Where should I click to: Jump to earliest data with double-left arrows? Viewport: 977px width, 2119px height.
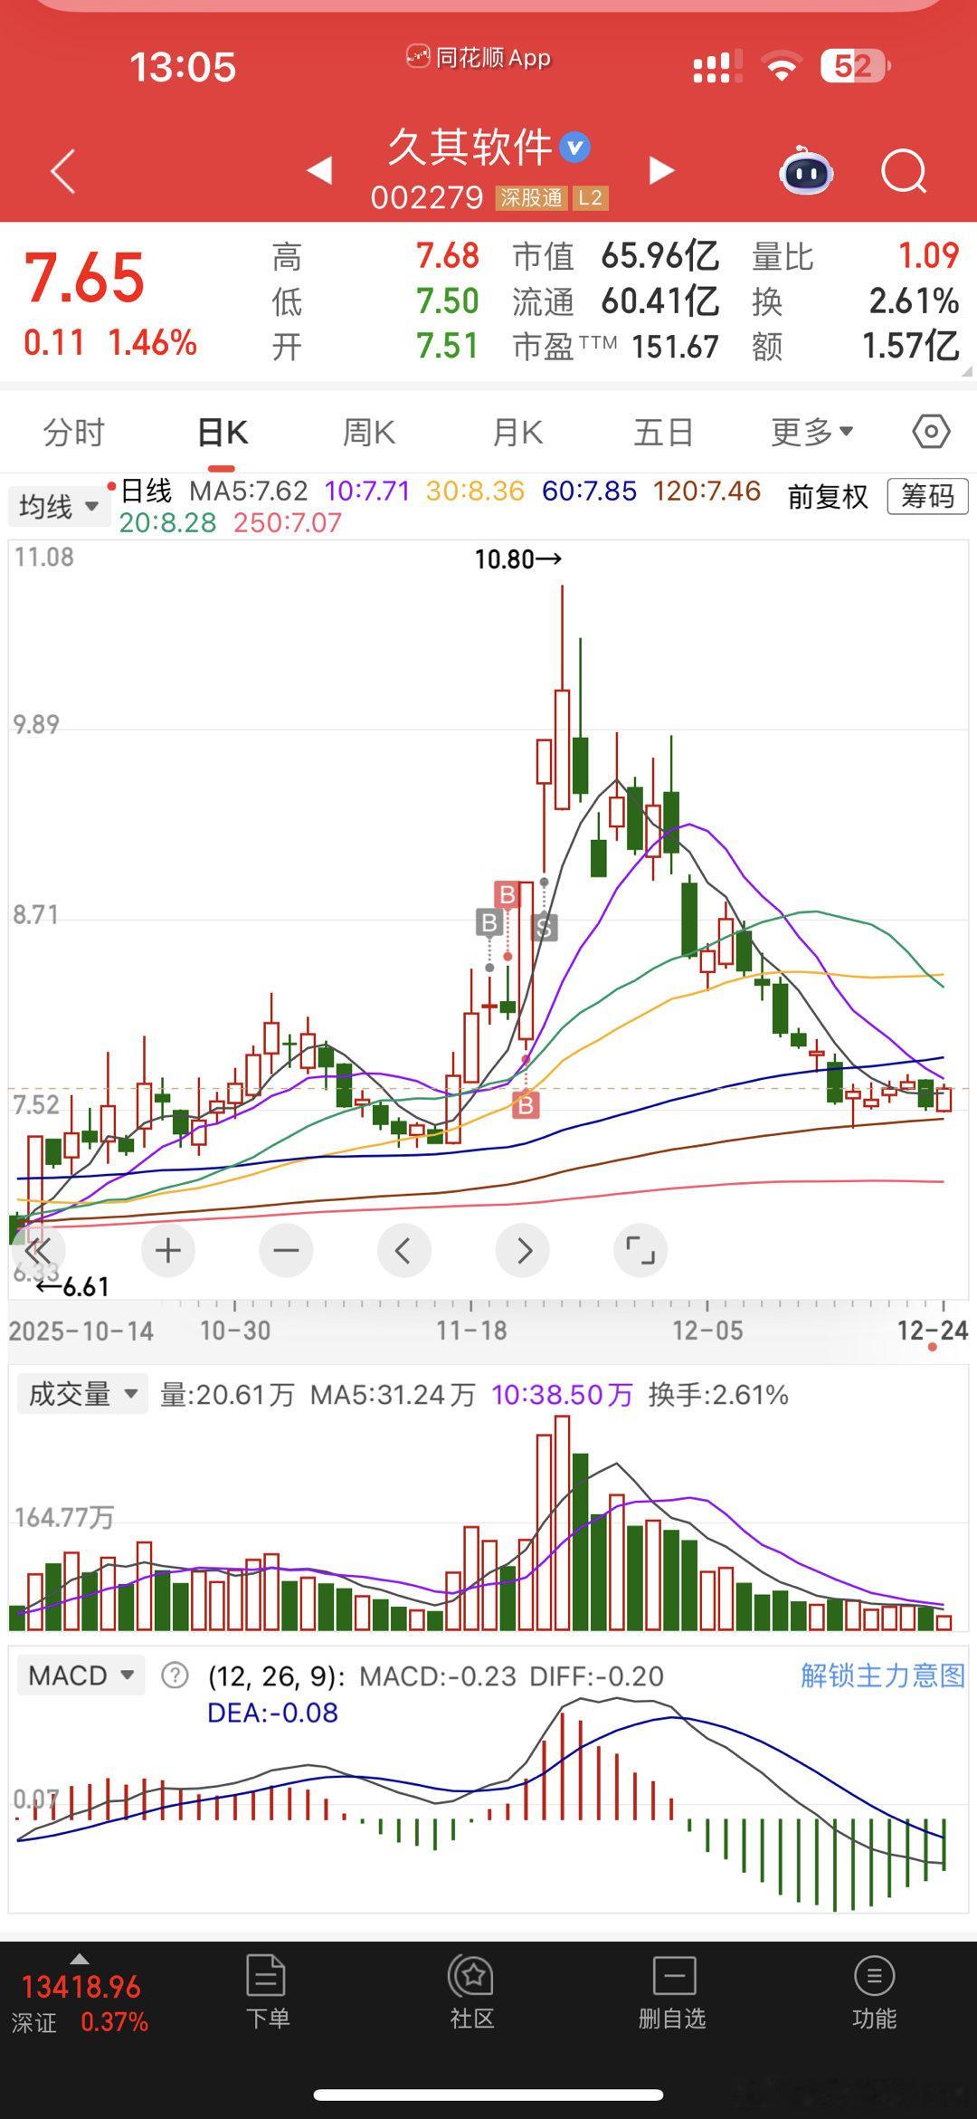[38, 1251]
